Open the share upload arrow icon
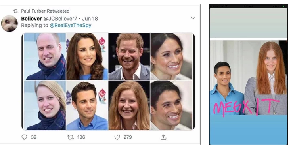293x148 pixels. pos(163,137)
